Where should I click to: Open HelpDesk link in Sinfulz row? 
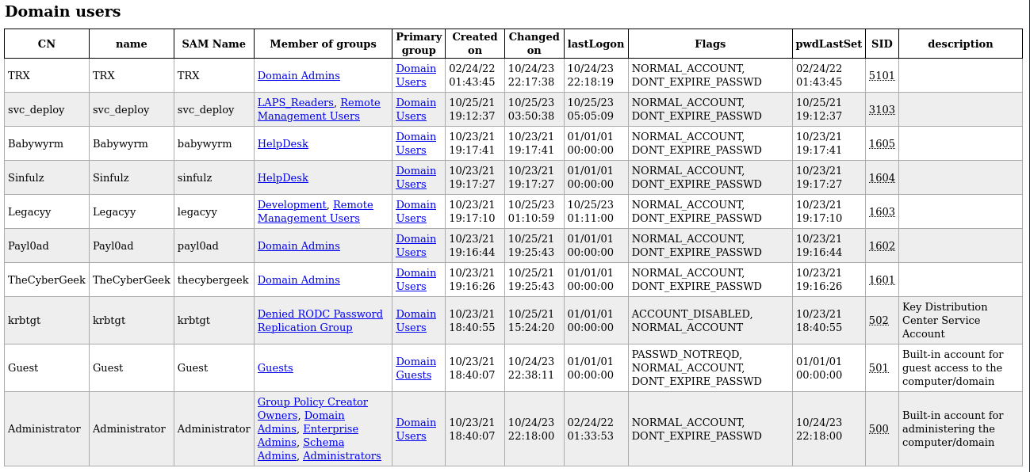coord(282,178)
